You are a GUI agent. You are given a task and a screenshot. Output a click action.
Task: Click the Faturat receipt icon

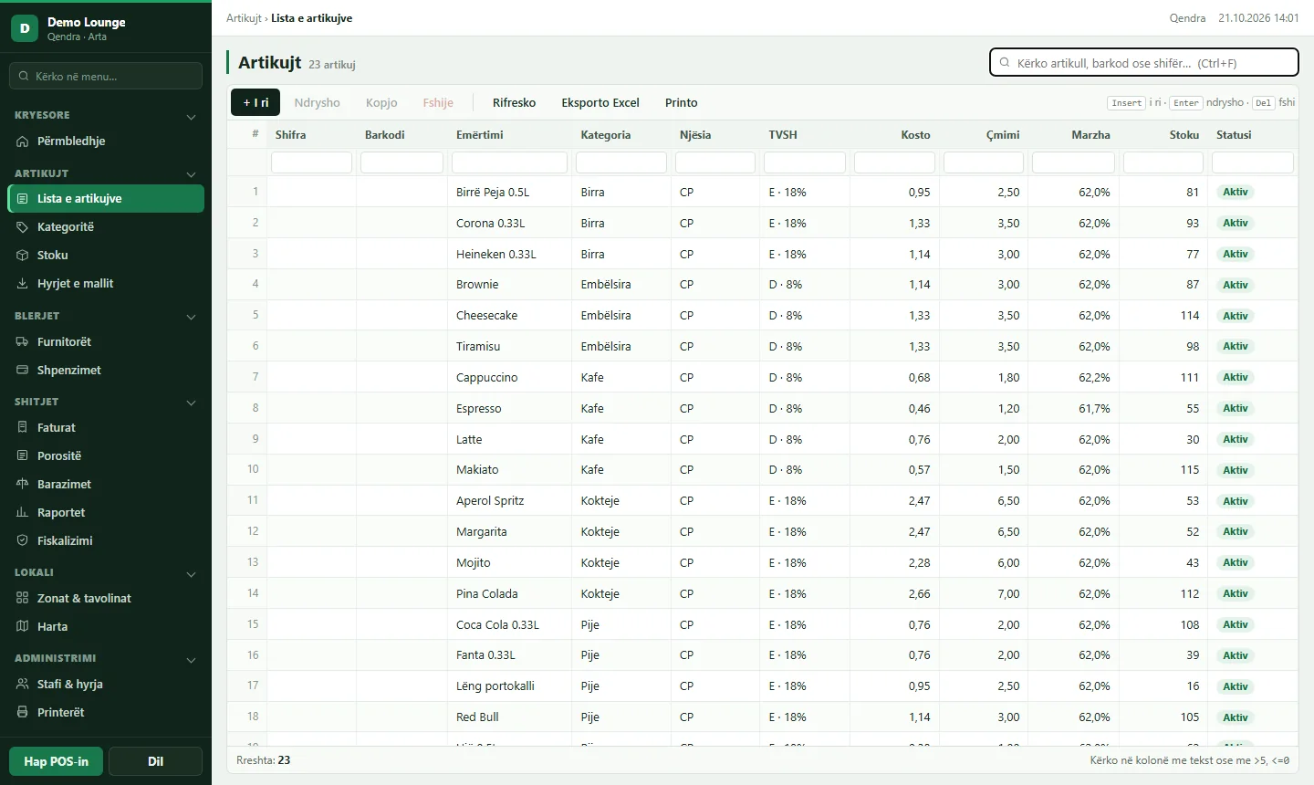[x=23, y=428]
